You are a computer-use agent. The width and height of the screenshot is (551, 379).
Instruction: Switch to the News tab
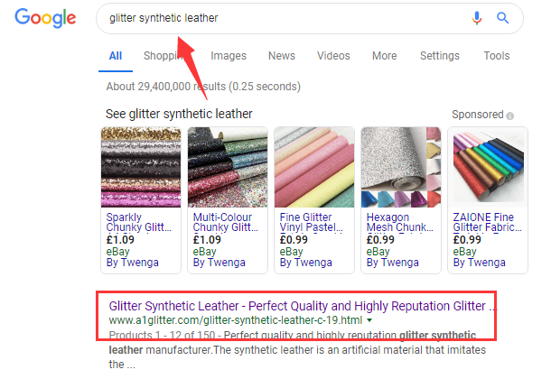tap(282, 56)
